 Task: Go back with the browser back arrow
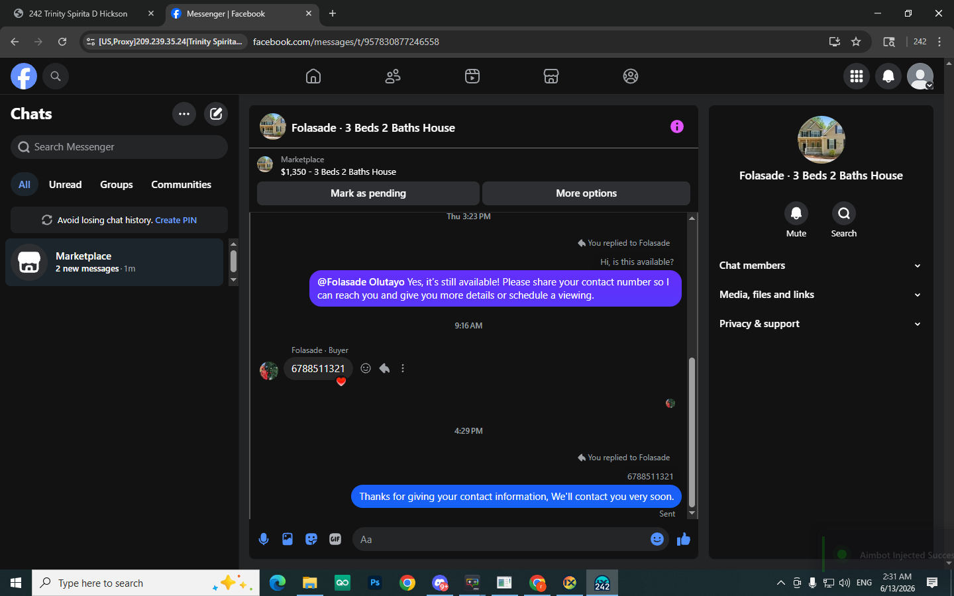[x=15, y=42]
